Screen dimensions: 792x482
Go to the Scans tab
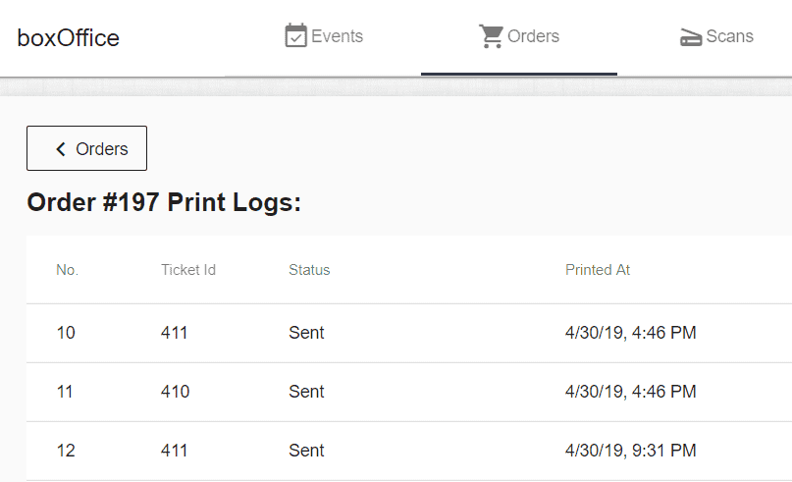pyautogui.click(x=716, y=37)
